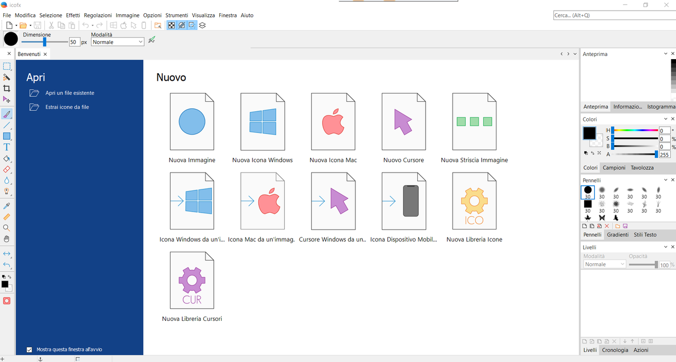Select the ruler measure tool
The image size is (676, 362).
[7, 217]
